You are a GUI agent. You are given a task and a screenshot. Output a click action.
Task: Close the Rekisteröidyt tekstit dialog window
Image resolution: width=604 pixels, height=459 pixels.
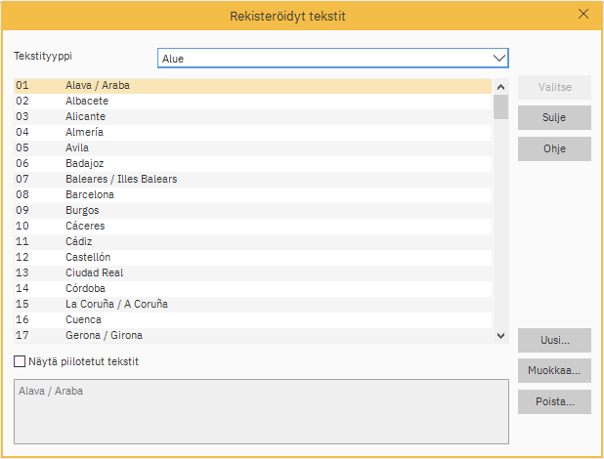click(x=583, y=15)
